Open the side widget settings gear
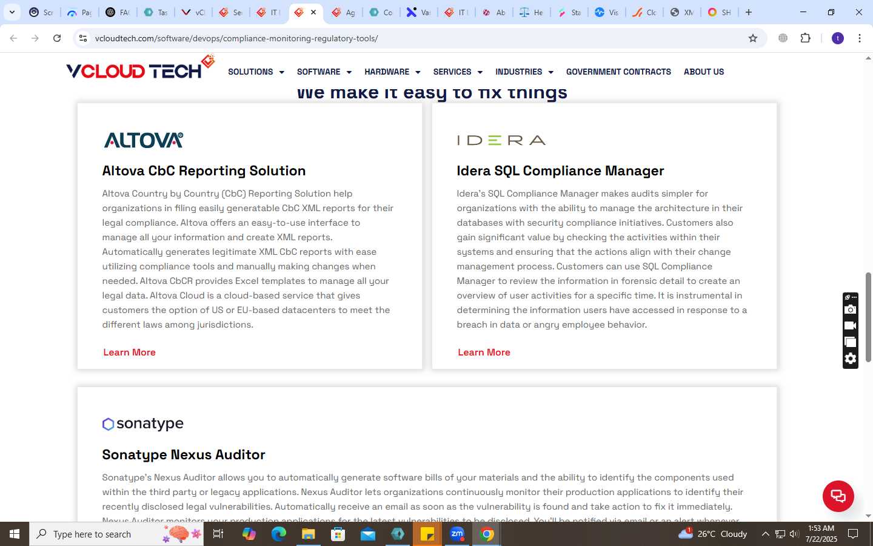 point(850,359)
